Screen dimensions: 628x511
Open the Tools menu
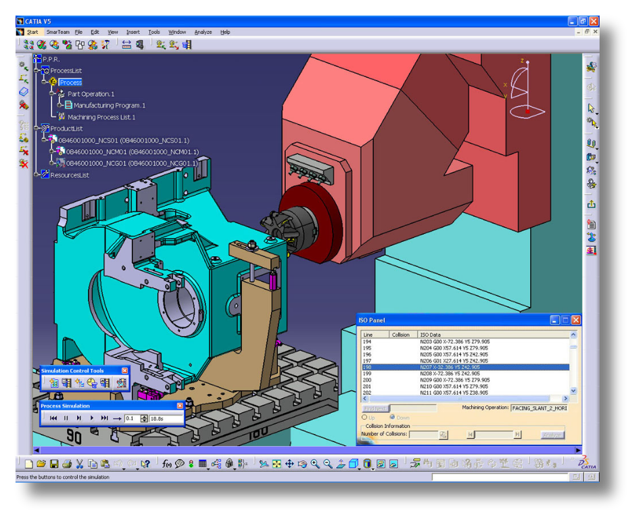pyautogui.click(x=154, y=32)
